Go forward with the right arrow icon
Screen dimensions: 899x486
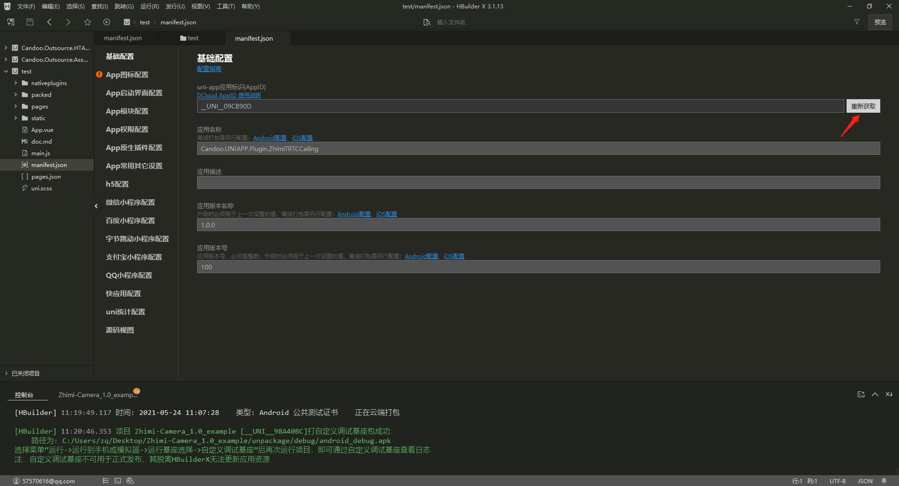[x=68, y=22]
